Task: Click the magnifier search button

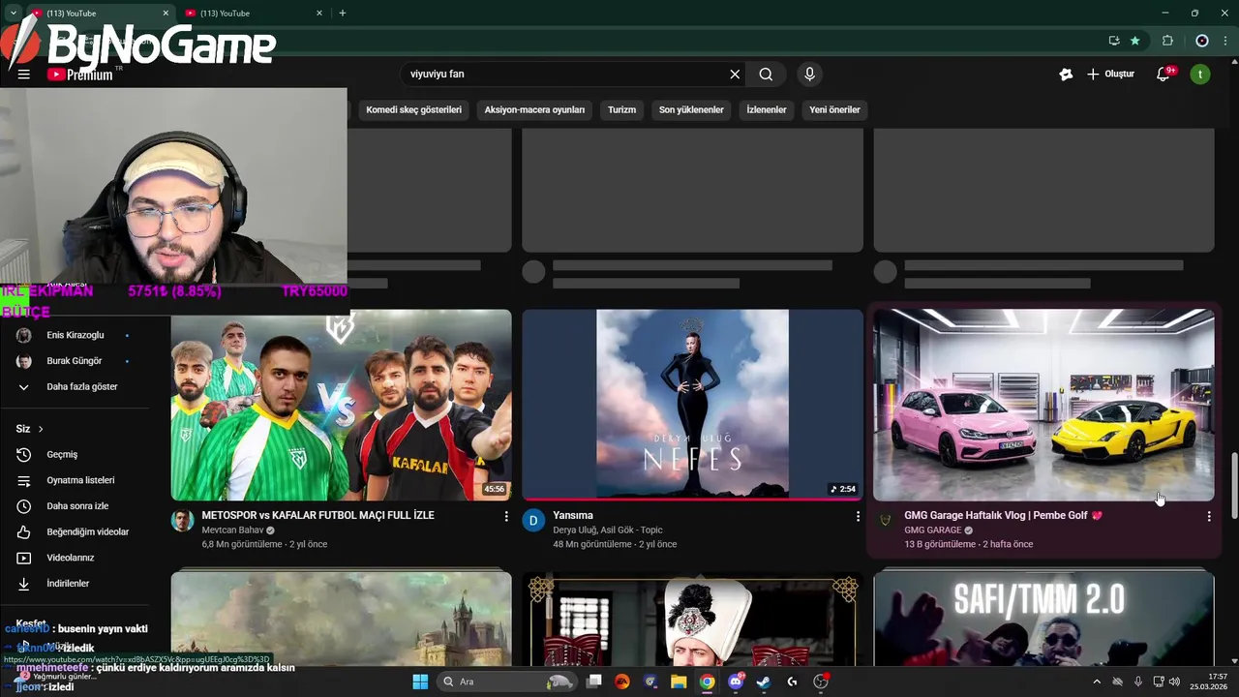Action: click(x=766, y=75)
